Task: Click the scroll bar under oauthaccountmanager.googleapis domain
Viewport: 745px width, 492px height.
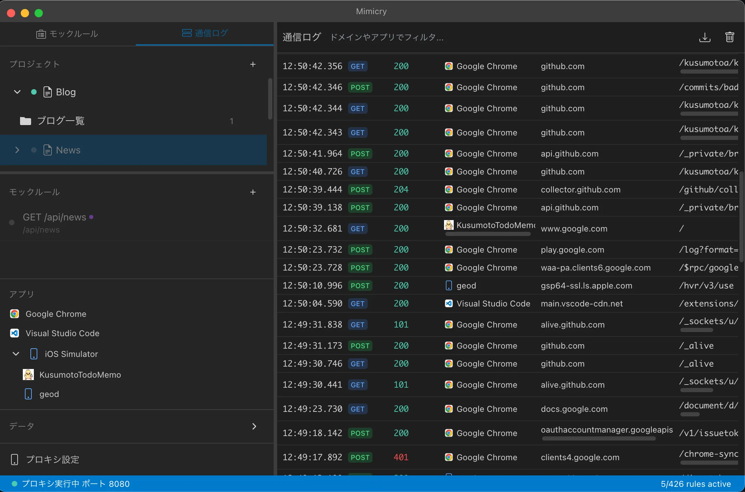Action: pyautogui.click(x=599, y=438)
